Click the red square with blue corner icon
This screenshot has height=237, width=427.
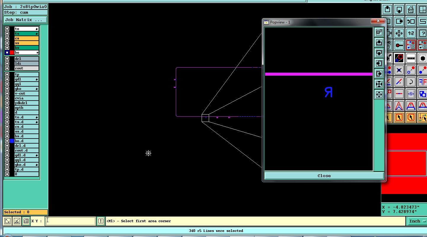point(399,58)
